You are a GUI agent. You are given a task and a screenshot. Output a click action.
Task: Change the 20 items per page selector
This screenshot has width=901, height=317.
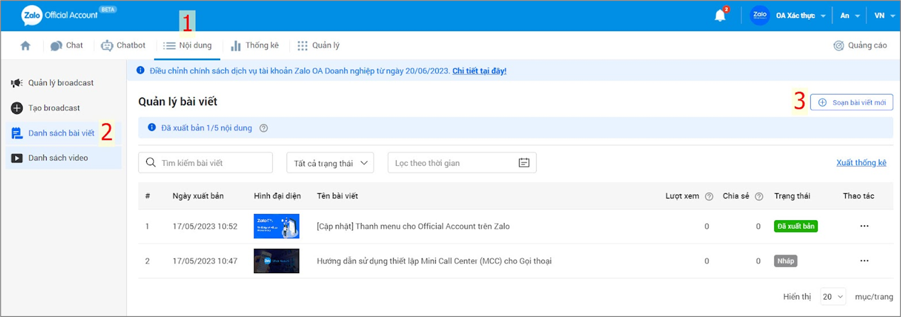[x=832, y=297]
